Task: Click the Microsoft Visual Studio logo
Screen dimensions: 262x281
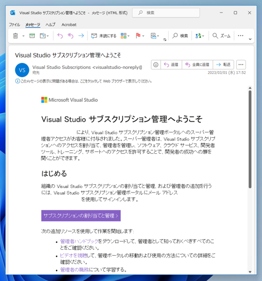Action: coord(69,100)
